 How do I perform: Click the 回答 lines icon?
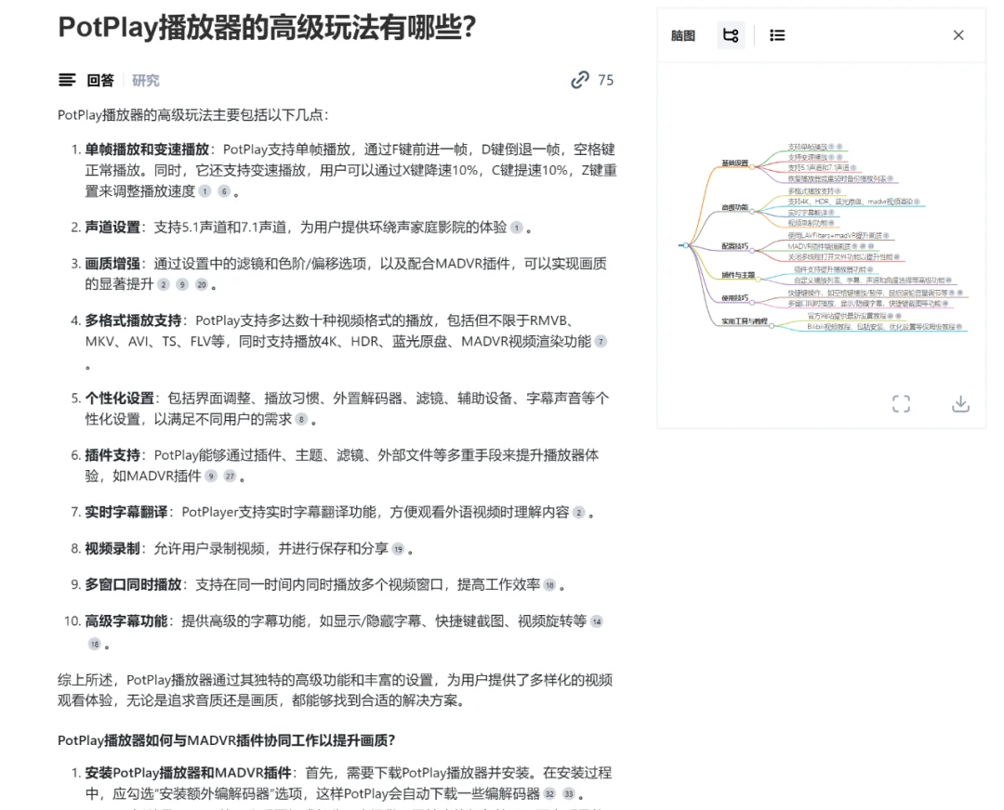[x=67, y=80]
